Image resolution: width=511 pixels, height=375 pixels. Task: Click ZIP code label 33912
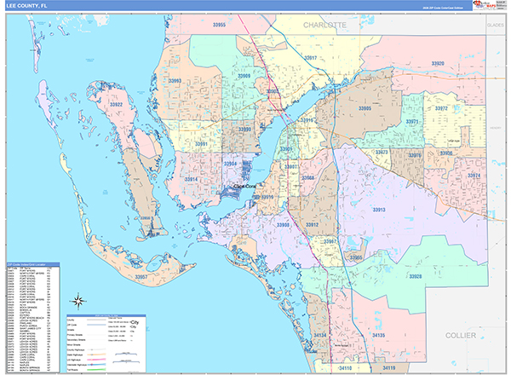click(312, 225)
